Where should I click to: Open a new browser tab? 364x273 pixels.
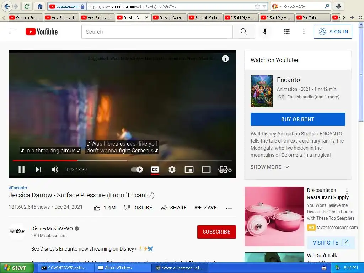[x=352, y=17]
